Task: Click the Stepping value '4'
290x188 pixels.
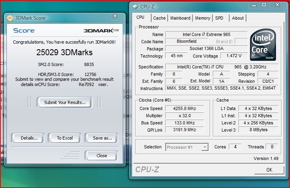Action: (268, 74)
